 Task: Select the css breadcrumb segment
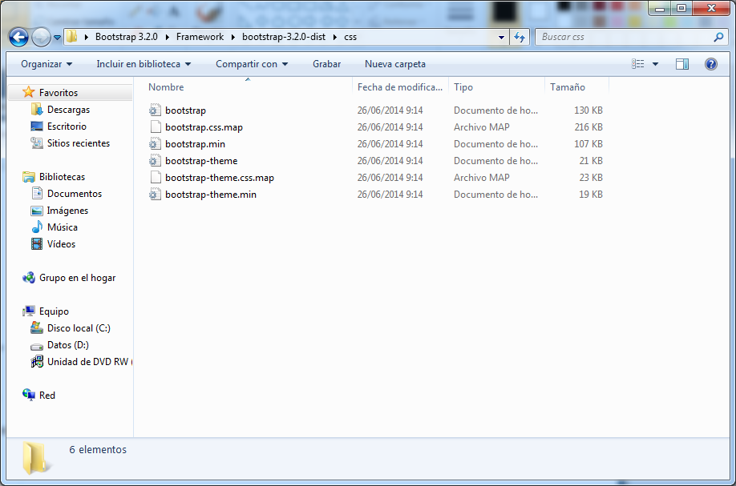(350, 37)
